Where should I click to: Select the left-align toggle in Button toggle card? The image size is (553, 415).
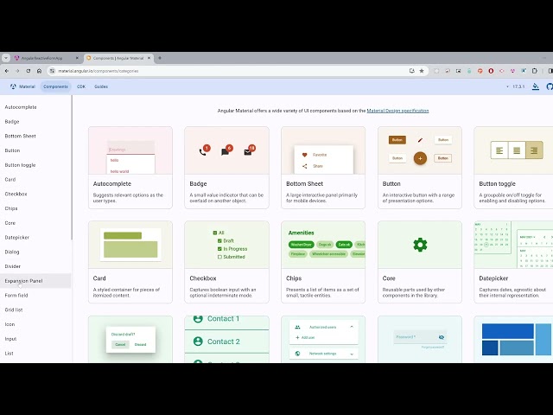499,150
